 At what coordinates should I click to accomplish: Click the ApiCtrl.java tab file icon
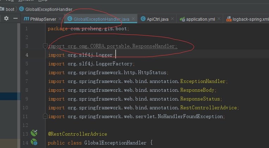tap(143, 19)
